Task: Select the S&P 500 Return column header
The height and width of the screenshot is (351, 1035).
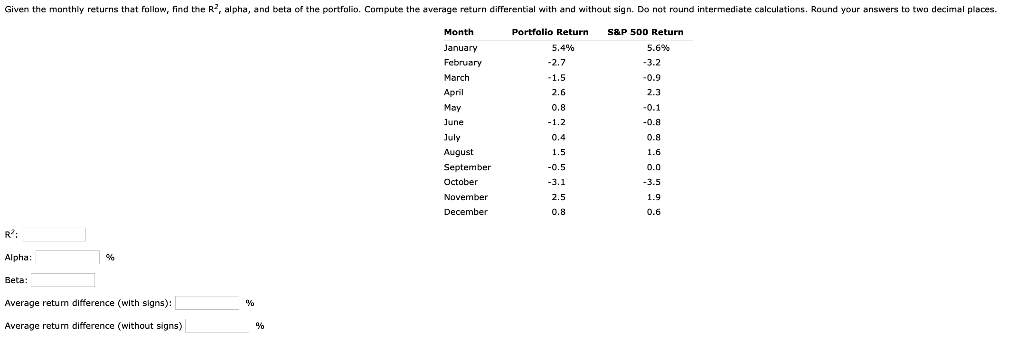Action: (645, 32)
